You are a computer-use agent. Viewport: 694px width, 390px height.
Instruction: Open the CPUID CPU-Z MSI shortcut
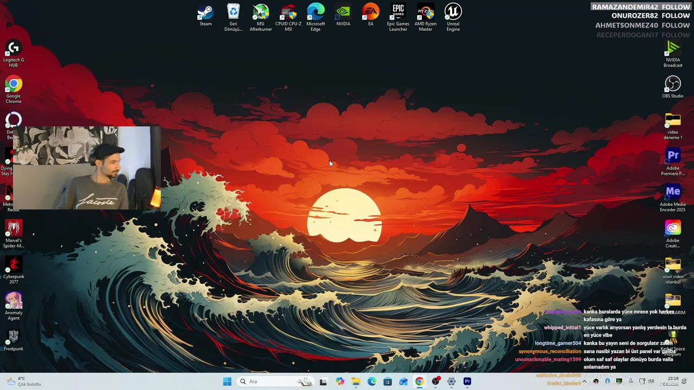[x=288, y=17]
